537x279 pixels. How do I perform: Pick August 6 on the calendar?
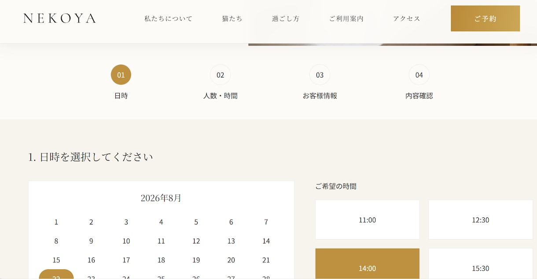point(231,222)
